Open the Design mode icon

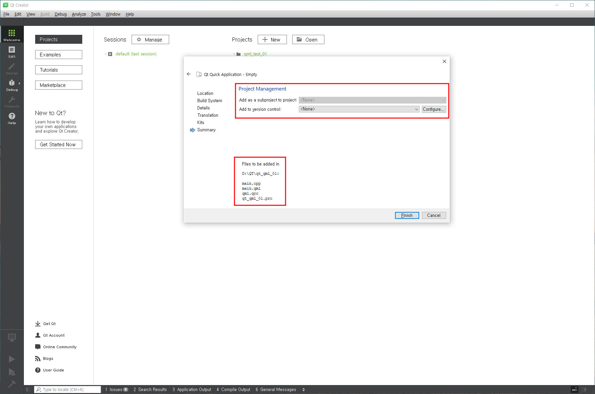tap(12, 66)
